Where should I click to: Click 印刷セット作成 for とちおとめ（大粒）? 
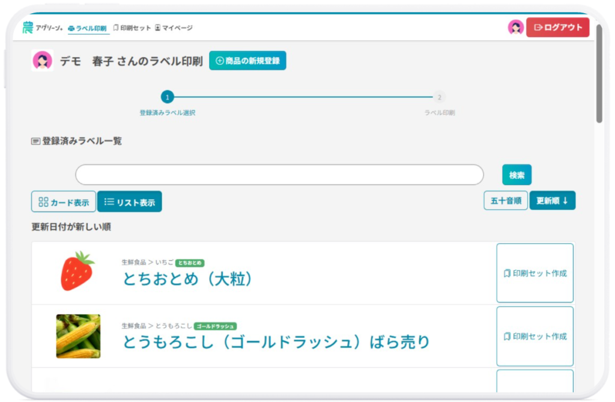(x=535, y=273)
